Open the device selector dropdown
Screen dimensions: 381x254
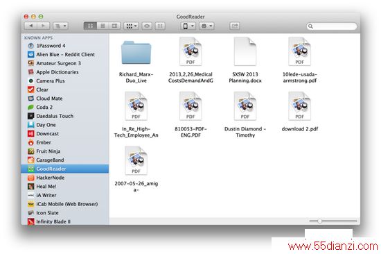(188, 26)
